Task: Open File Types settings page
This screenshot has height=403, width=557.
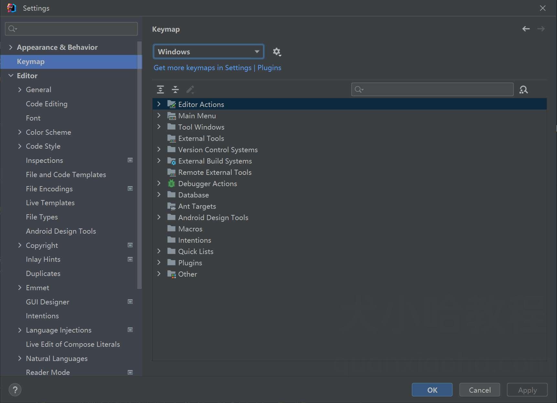Action: click(x=42, y=217)
